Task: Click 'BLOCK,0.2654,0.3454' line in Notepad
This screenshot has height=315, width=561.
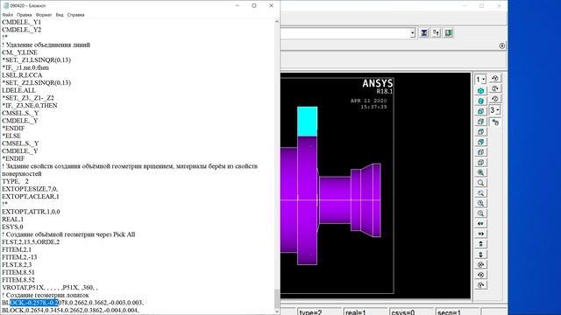Action: click(x=70, y=311)
